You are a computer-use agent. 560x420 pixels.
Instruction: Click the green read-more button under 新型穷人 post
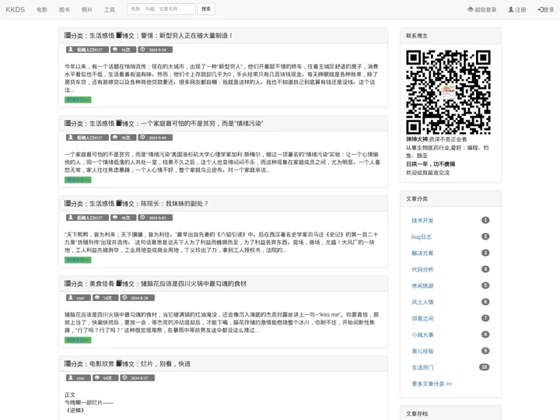(x=78, y=100)
